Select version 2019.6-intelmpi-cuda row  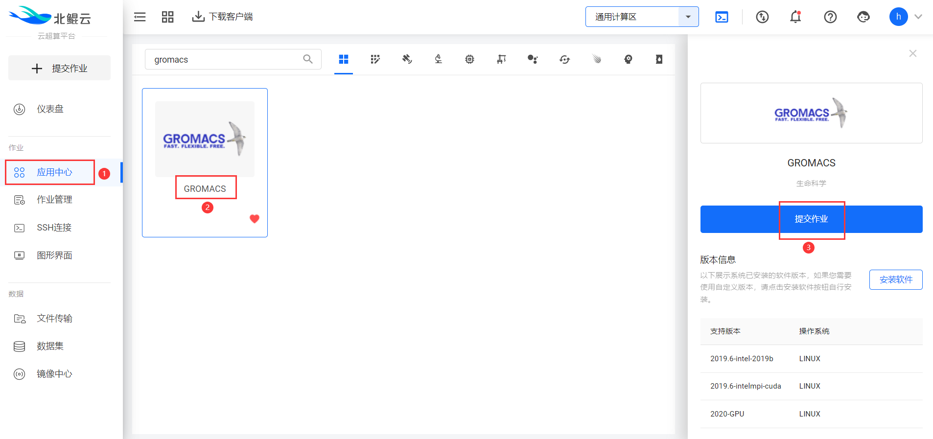[811, 386]
